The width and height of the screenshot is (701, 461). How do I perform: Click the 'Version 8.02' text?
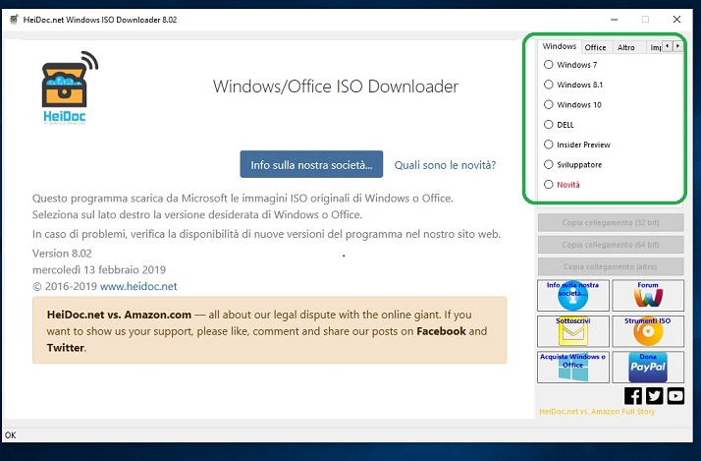pyautogui.click(x=62, y=254)
